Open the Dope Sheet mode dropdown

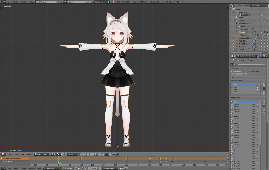coord(52,168)
